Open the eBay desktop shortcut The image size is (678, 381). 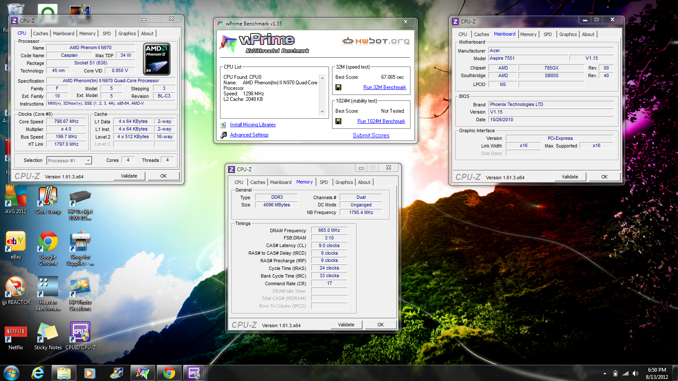(16, 245)
